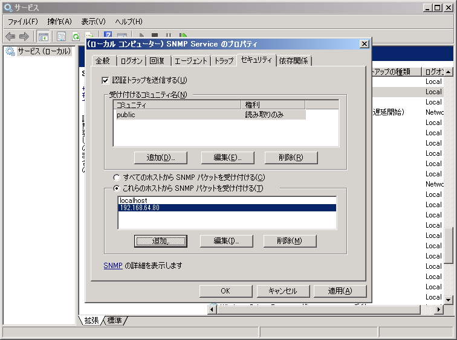Click スタートアップの種類 column header in Services

coord(397,72)
